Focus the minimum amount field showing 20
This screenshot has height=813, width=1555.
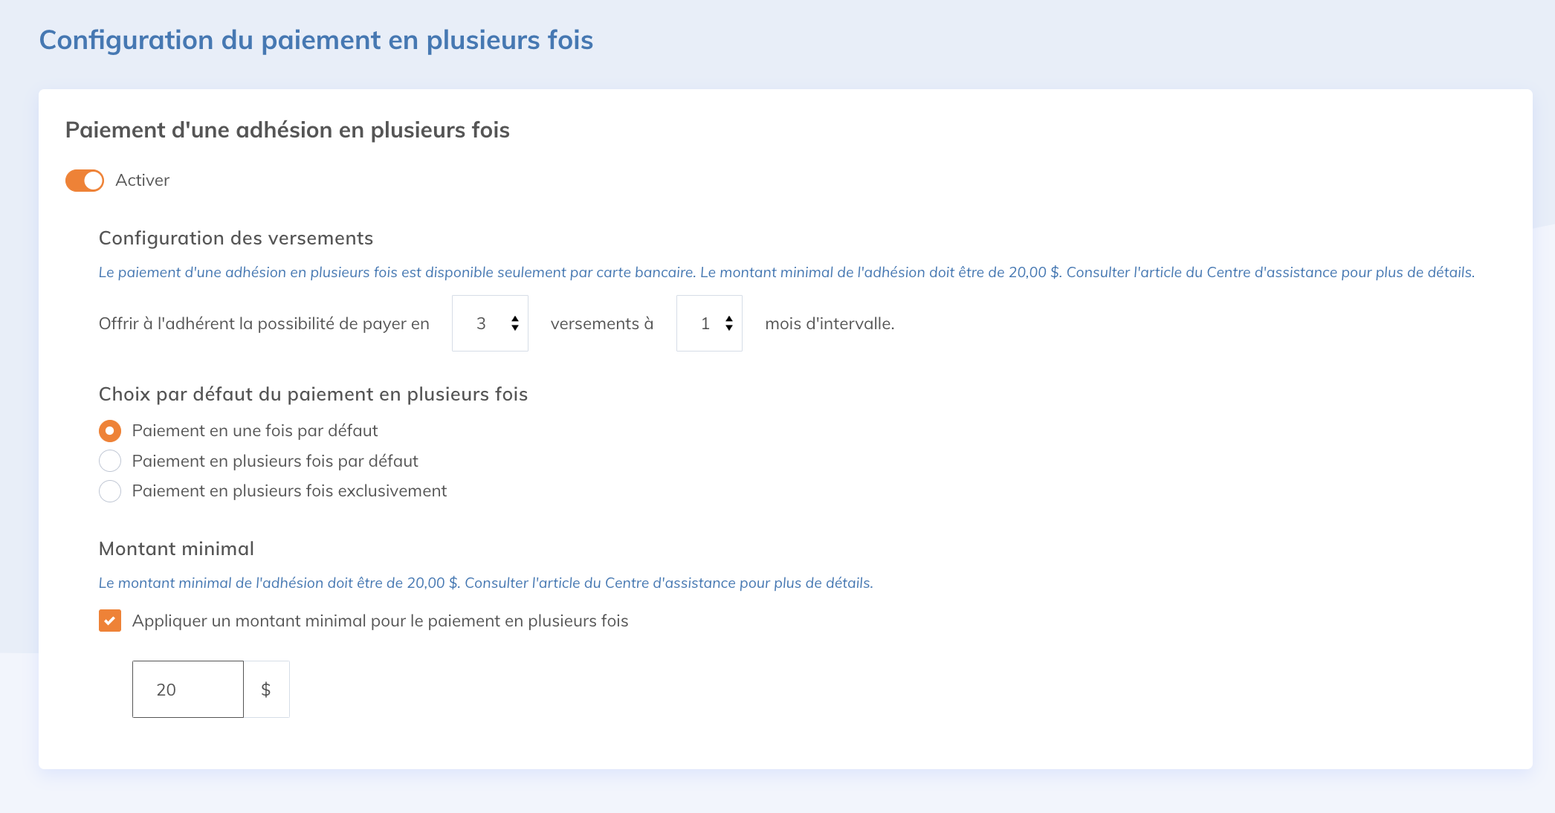(x=188, y=690)
